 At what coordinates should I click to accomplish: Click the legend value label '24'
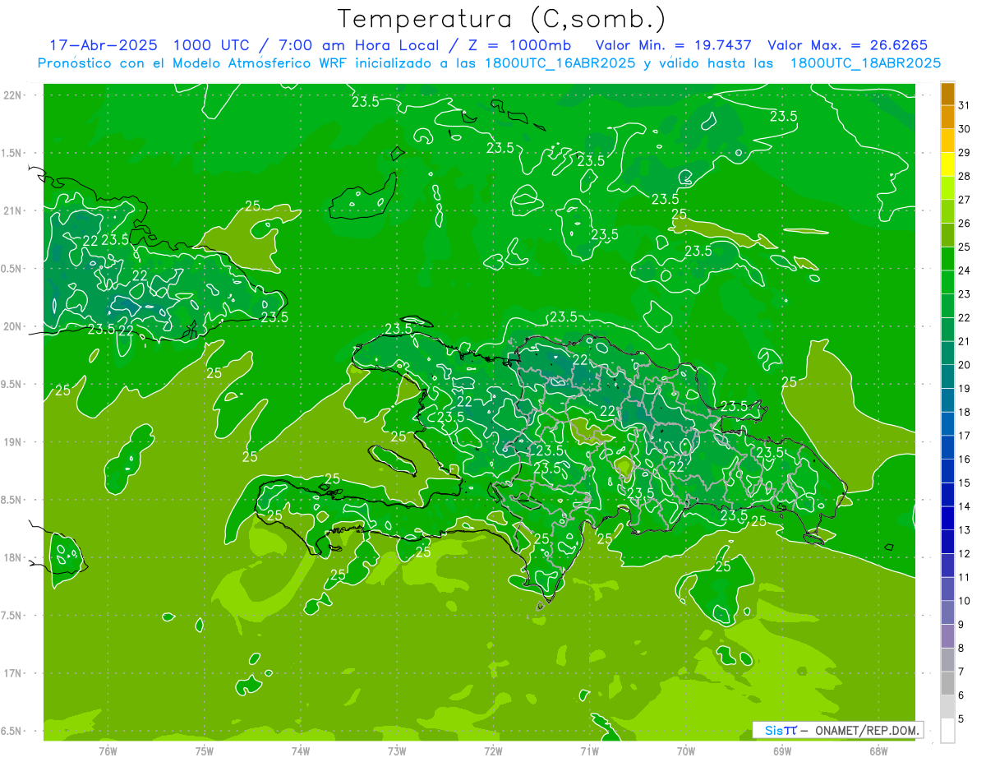pos(965,270)
